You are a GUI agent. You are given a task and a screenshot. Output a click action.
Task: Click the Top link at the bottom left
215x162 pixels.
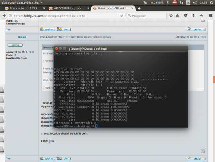pyautogui.click(x=8, y=158)
